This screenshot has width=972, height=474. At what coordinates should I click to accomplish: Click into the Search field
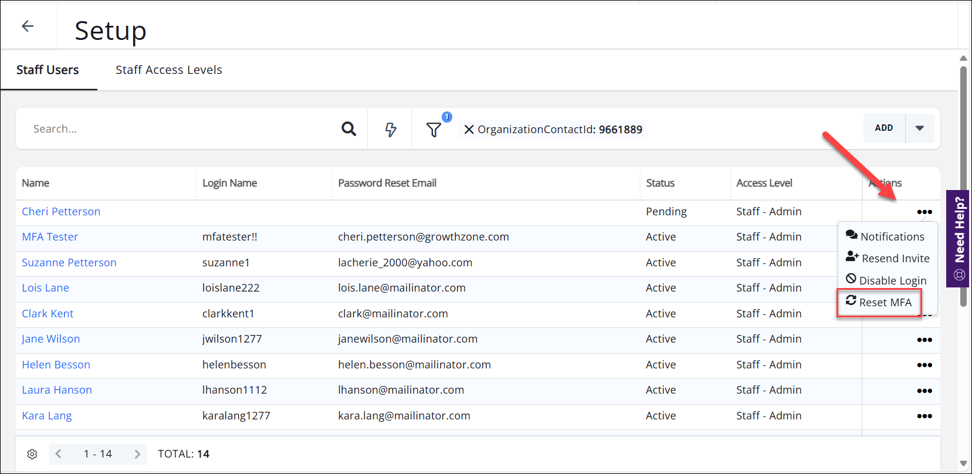pyautogui.click(x=176, y=128)
